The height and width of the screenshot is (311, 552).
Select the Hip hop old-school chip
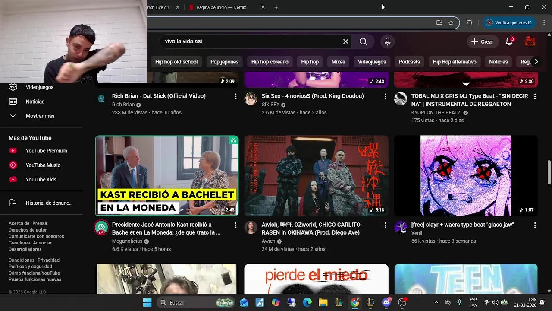(x=176, y=62)
